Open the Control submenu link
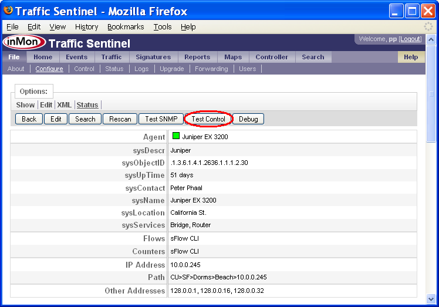The image size is (439, 307). pyautogui.click(x=84, y=69)
